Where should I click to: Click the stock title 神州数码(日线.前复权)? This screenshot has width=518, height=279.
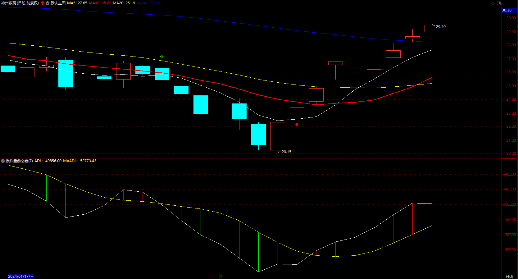pyautogui.click(x=20, y=3)
